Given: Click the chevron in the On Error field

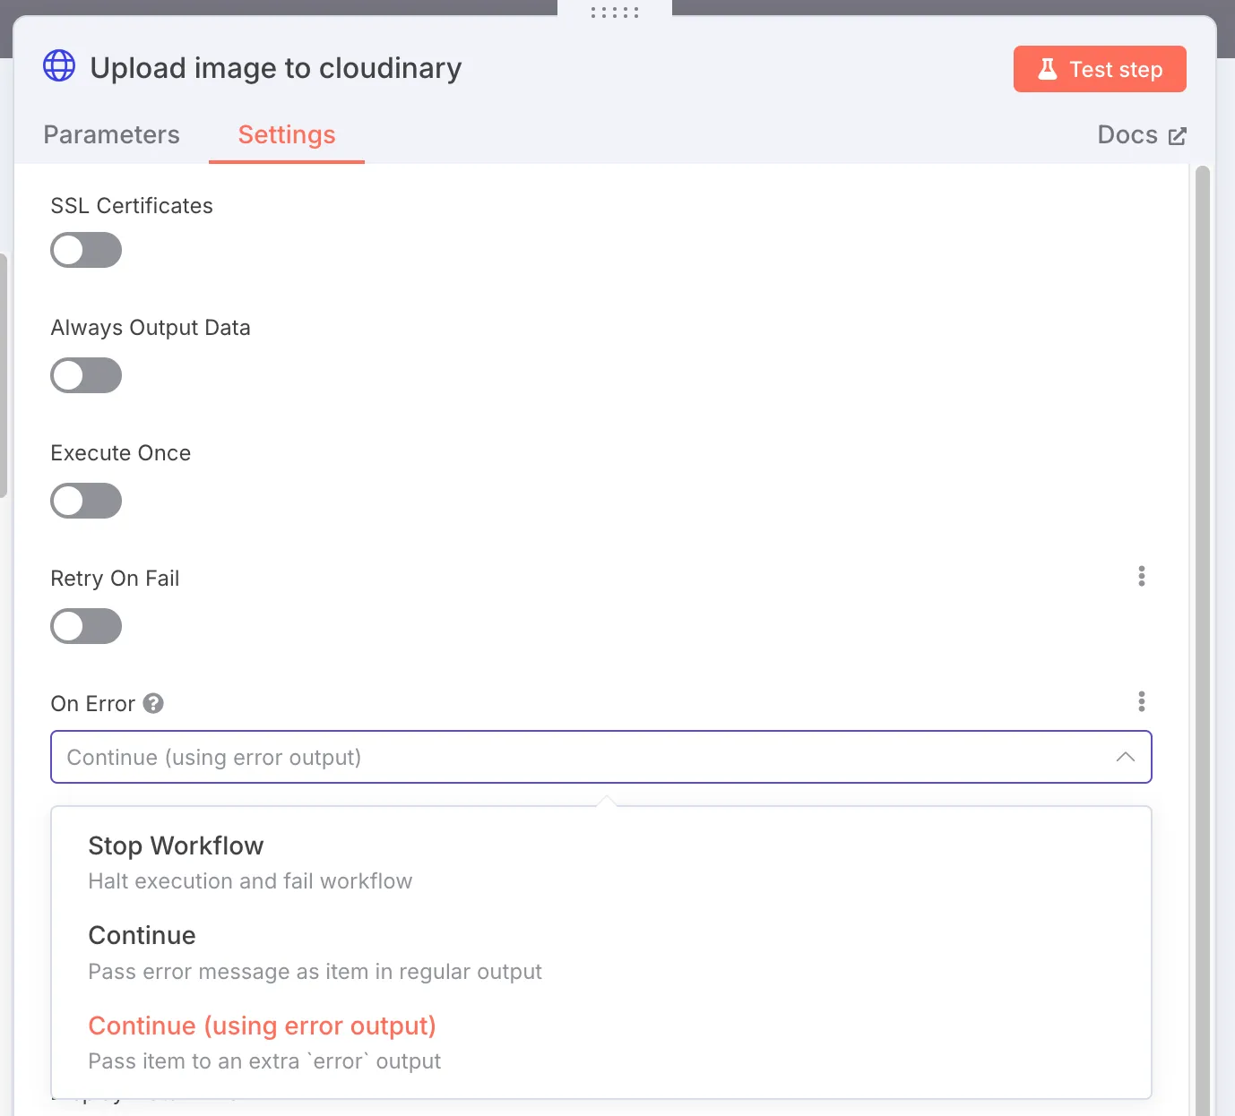Looking at the screenshot, I should 1126,757.
